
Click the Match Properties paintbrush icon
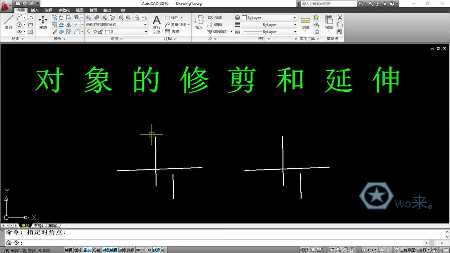(x=340, y=32)
